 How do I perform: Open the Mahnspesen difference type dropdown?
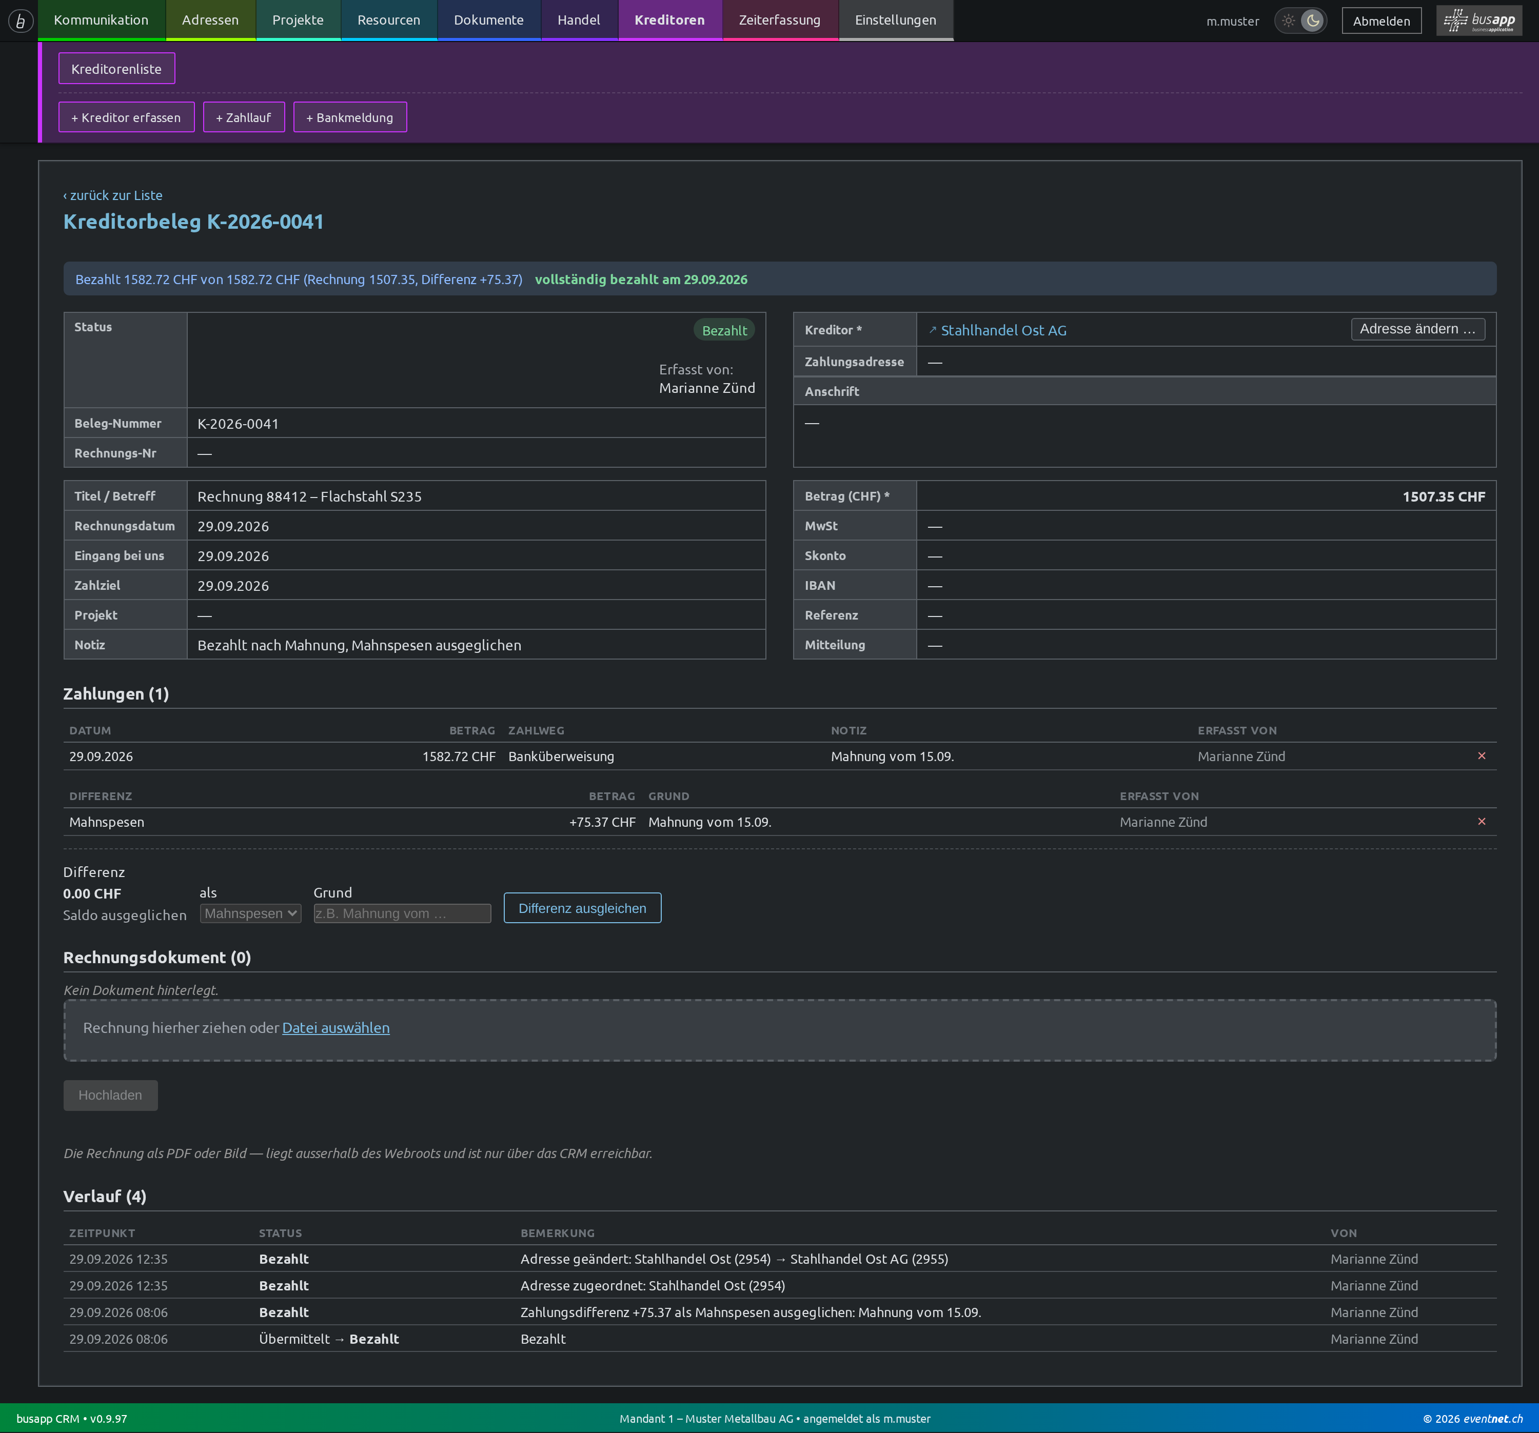coord(251,913)
